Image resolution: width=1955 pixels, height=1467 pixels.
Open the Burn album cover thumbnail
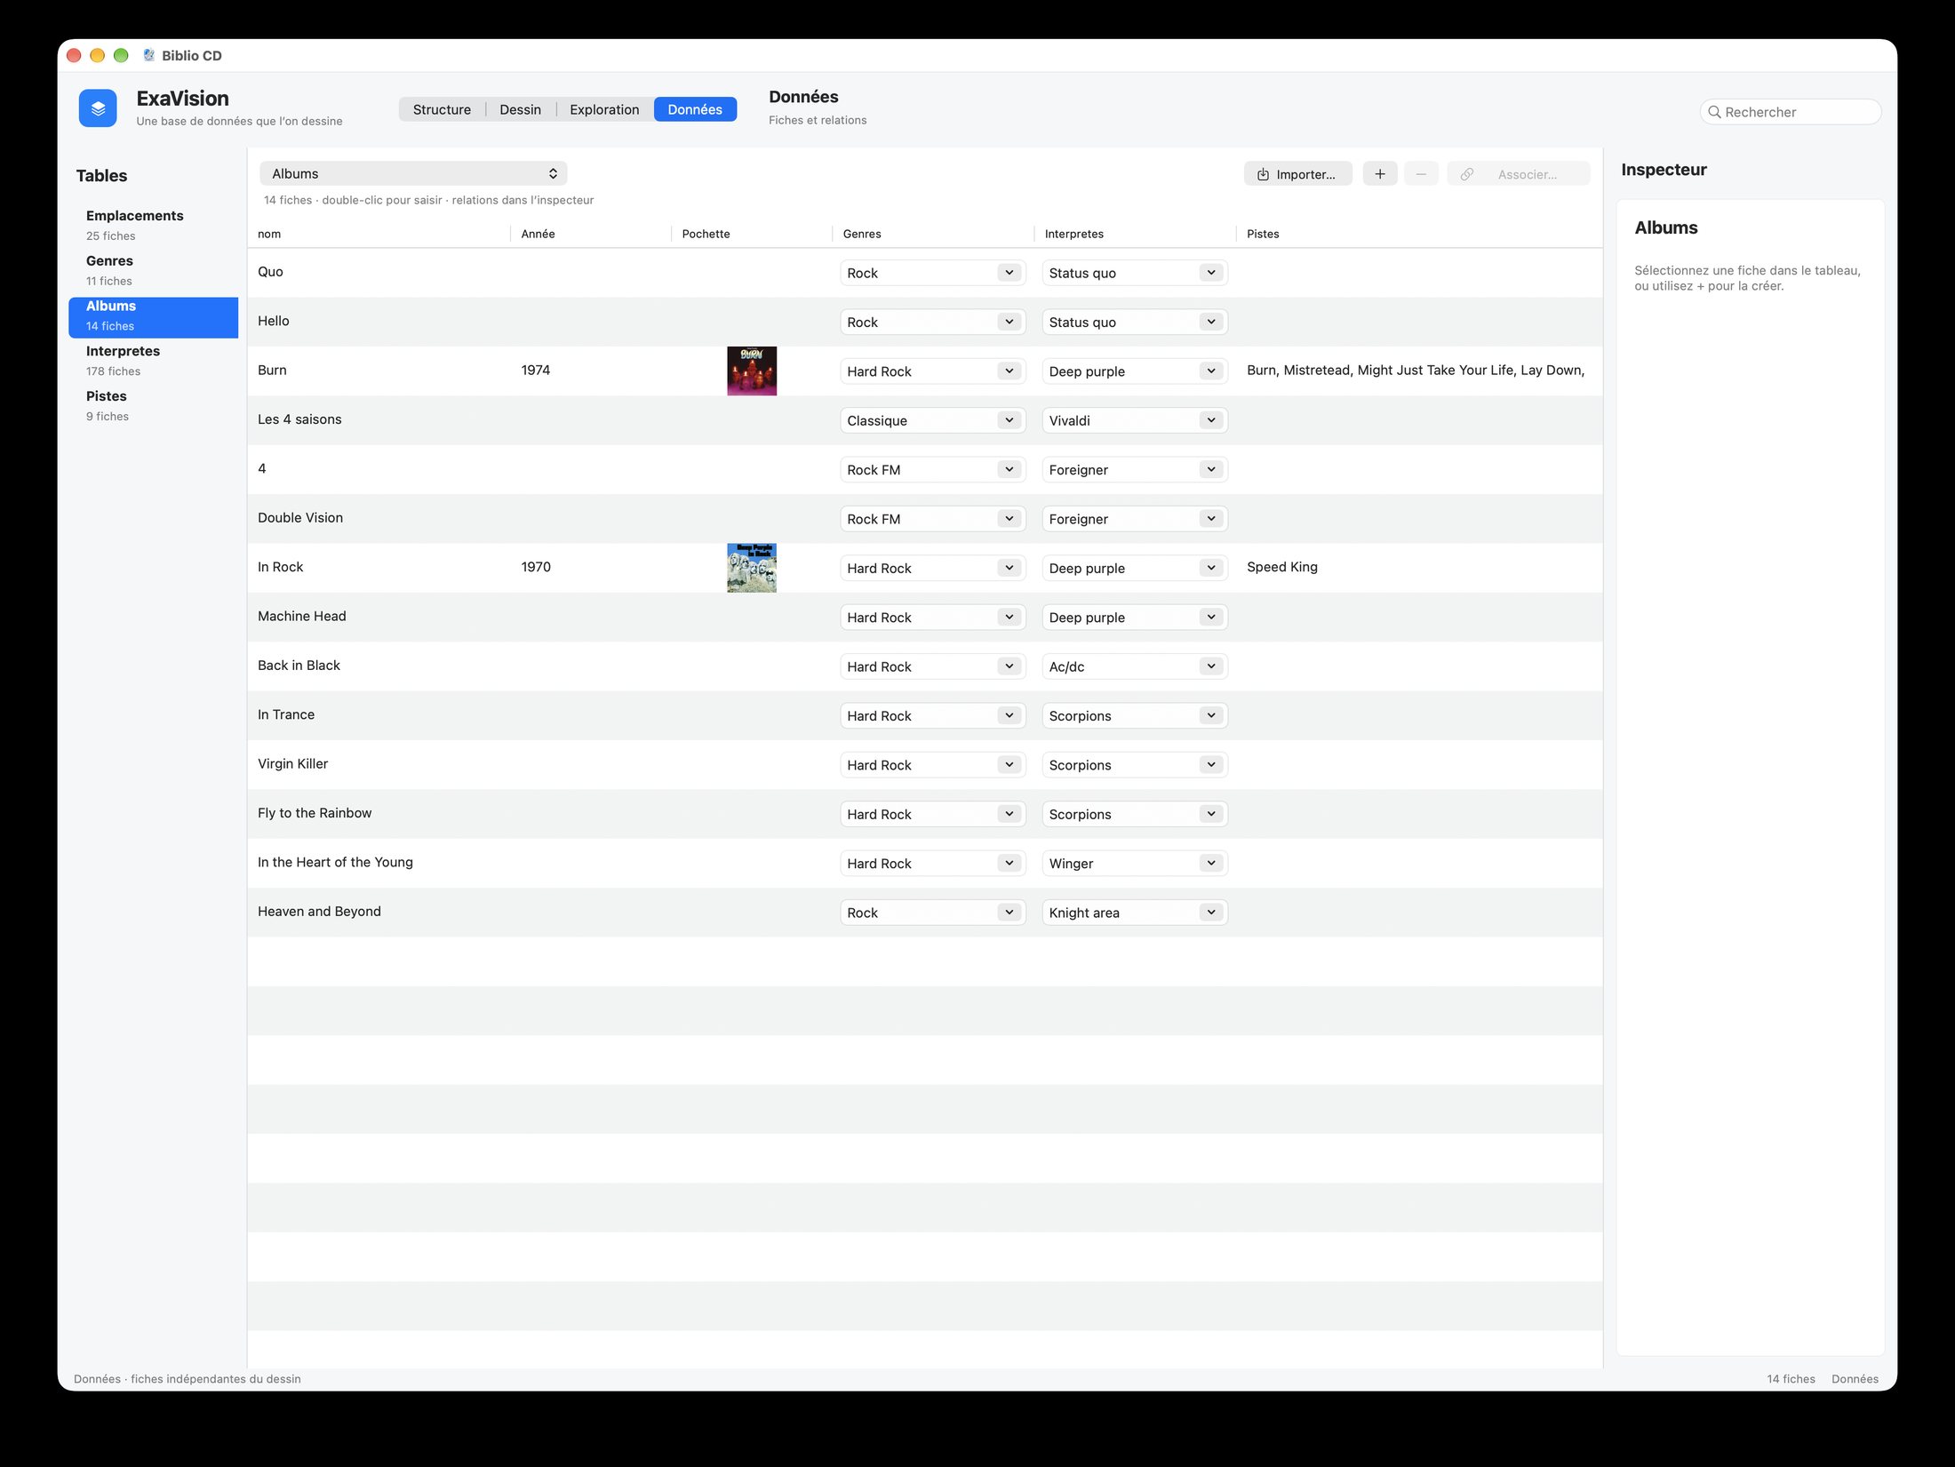click(x=752, y=371)
